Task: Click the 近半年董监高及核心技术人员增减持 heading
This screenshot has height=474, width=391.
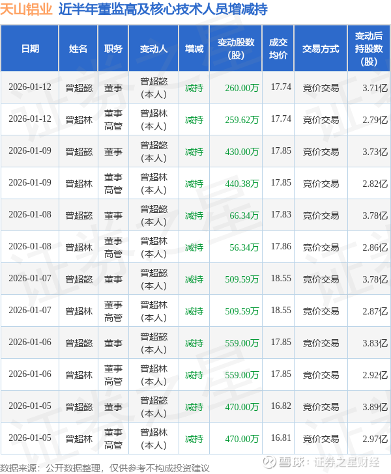Action: pyautogui.click(x=163, y=9)
